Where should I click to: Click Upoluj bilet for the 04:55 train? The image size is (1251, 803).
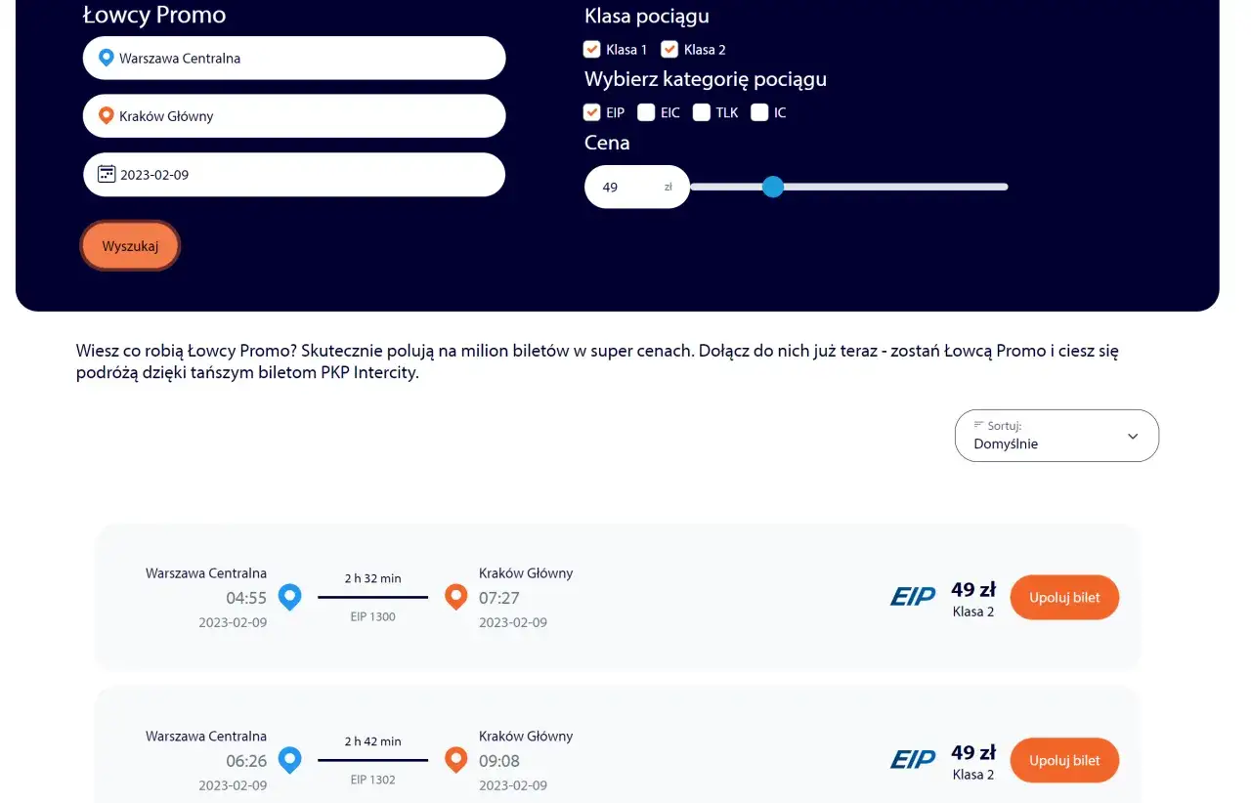[1064, 598]
